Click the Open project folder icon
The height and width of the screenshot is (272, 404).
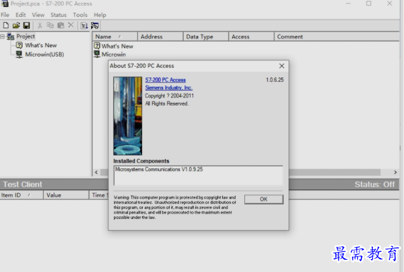(x=16, y=26)
